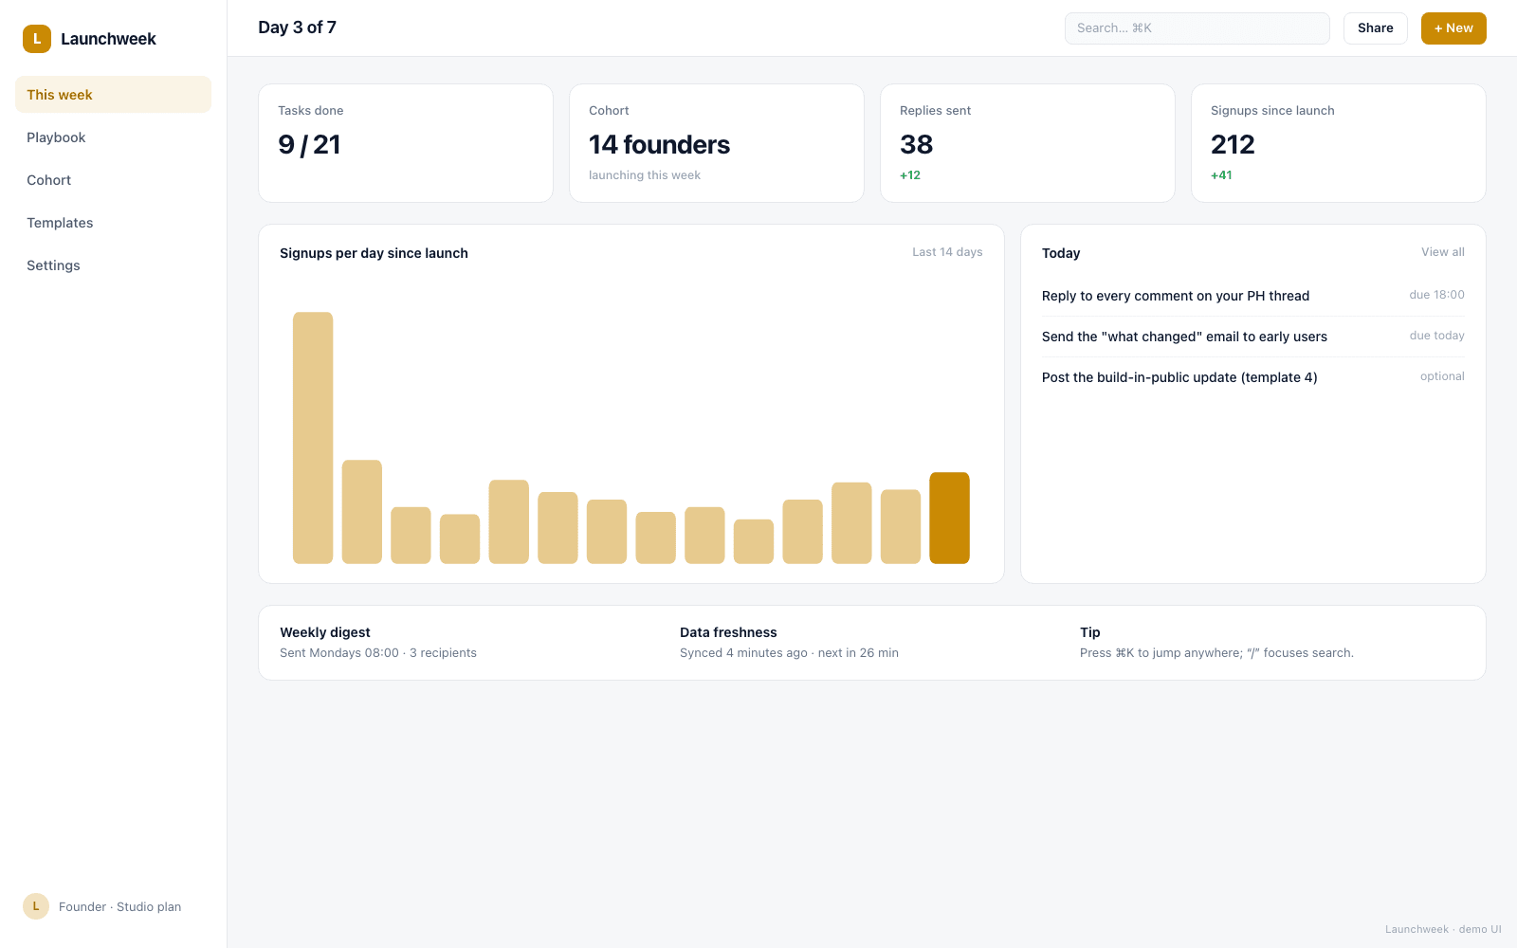This screenshot has height=948, width=1517.
Task: Click the Launchweek logo icon
Action: coord(37,39)
